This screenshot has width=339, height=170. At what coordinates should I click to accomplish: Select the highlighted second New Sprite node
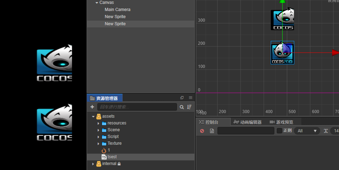point(115,24)
